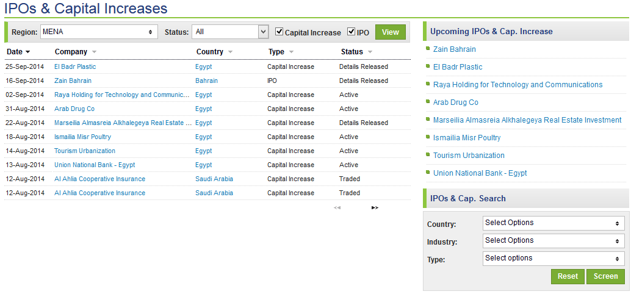Open El Badr Plastic in the table
The height and width of the screenshot is (294, 631).
coord(75,66)
